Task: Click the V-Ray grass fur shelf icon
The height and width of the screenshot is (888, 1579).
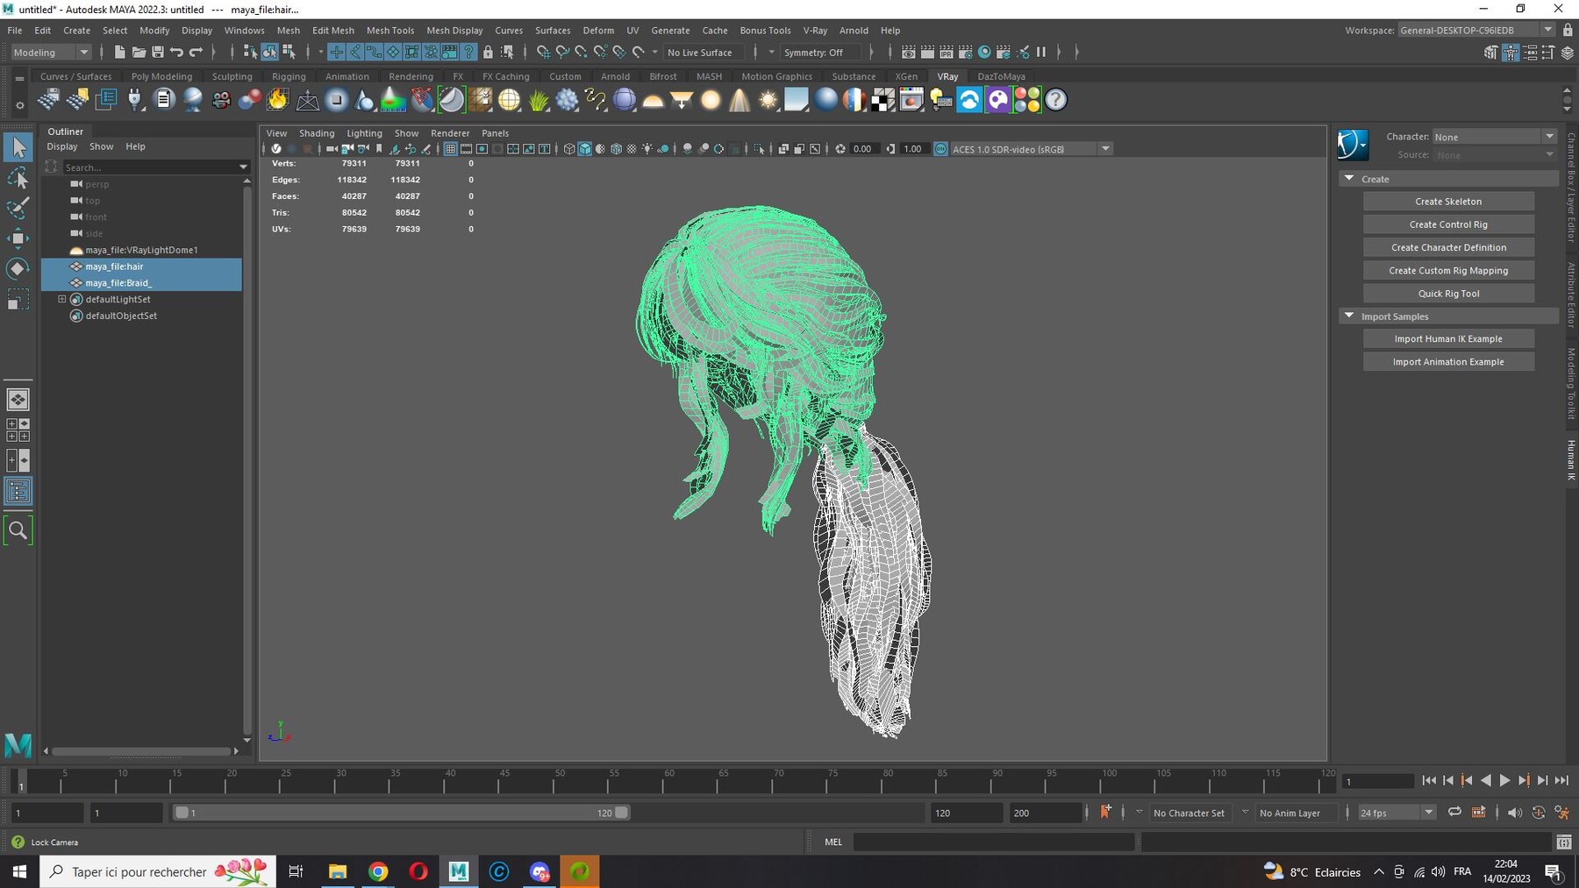Action: pos(539,100)
